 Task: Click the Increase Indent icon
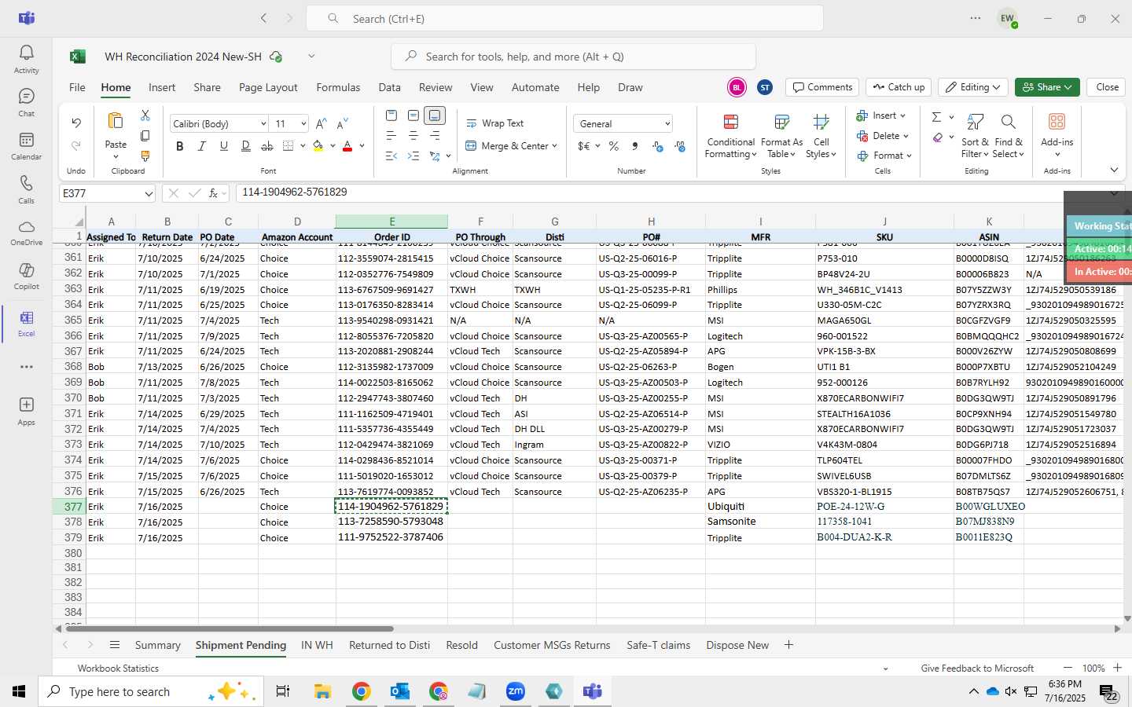coord(413,156)
